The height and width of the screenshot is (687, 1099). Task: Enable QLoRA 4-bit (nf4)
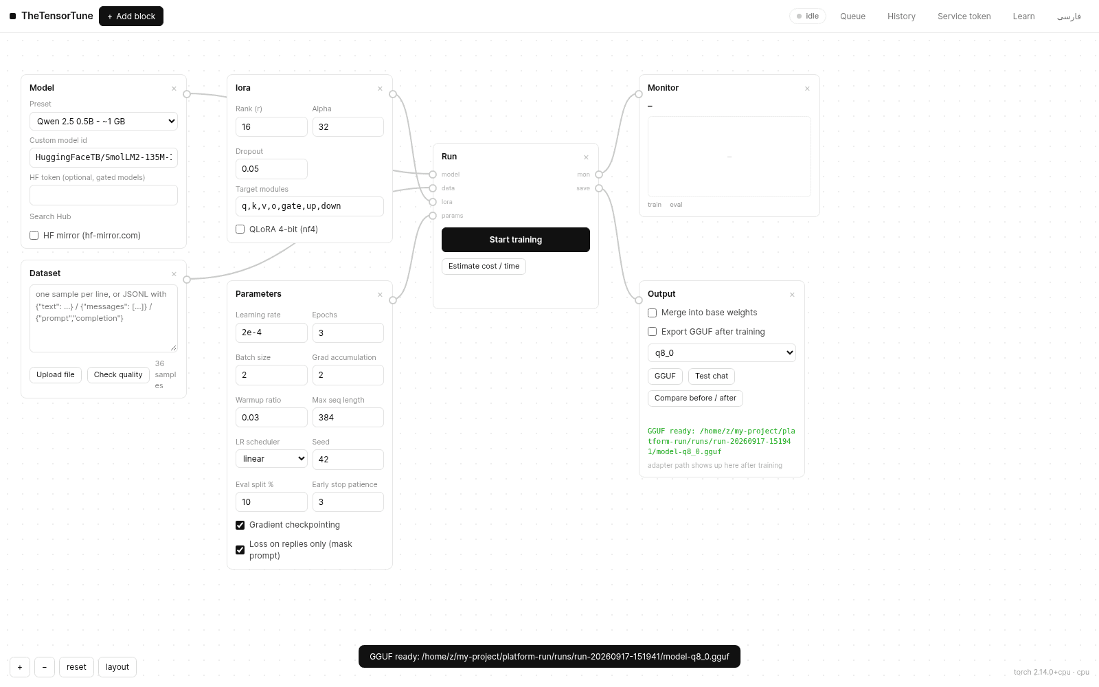pyautogui.click(x=240, y=229)
